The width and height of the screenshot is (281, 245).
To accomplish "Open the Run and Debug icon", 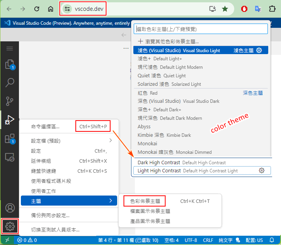I will pyautogui.click(x=10, y=120).
